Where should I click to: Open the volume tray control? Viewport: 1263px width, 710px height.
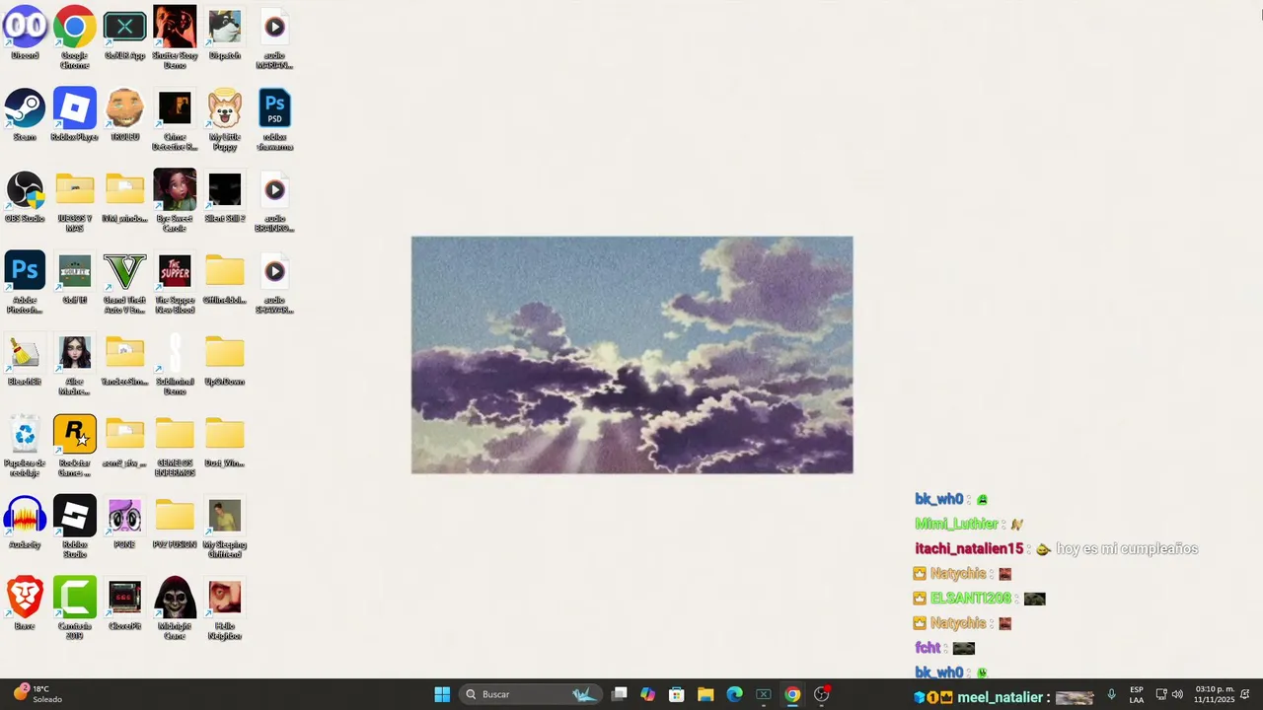click(x=1177, y=694)
